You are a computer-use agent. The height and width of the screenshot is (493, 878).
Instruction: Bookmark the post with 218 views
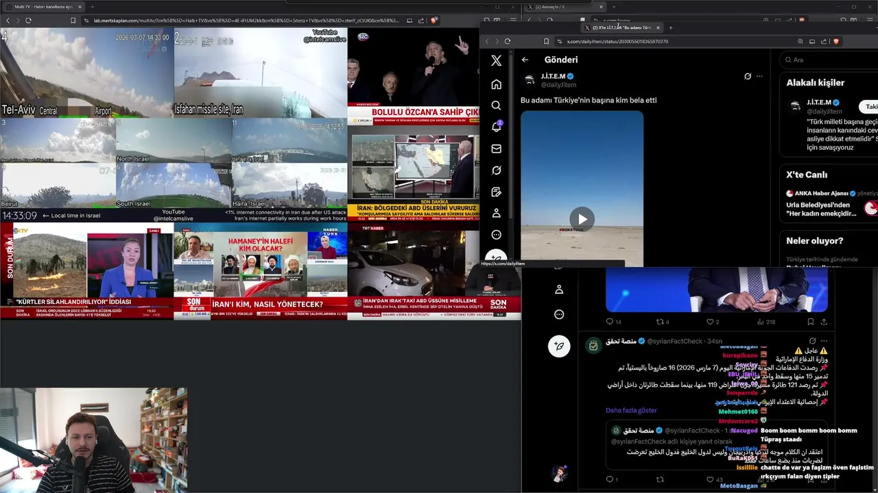(x=810, y=322)
